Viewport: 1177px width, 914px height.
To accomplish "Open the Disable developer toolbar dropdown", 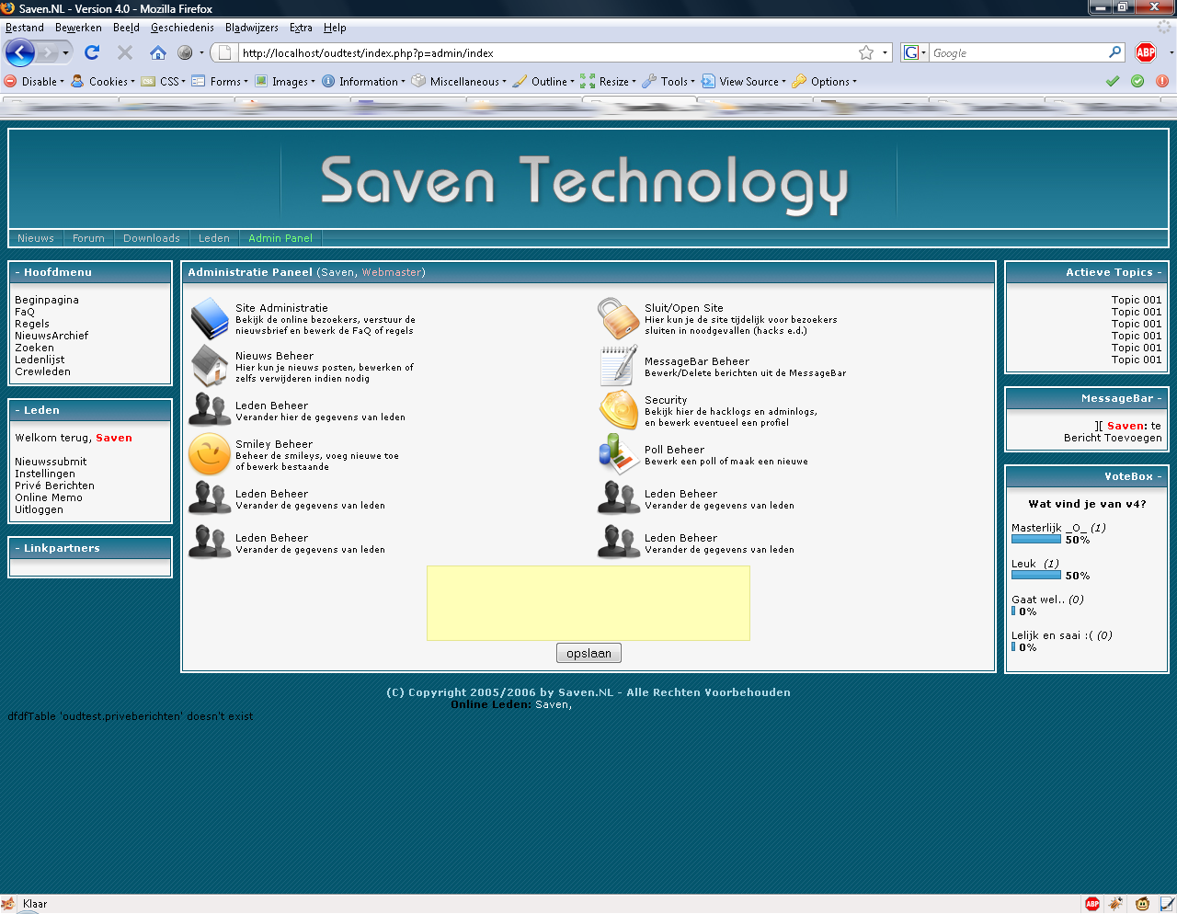I will [34, 81].
